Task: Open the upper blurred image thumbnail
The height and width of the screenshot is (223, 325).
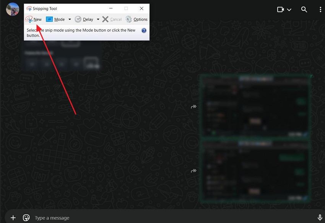Action: coord(255,106)
